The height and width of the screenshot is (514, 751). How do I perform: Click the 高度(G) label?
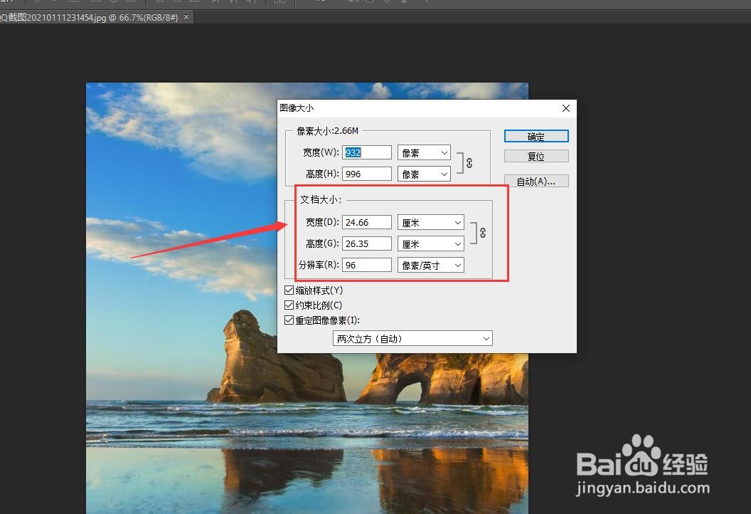click(x=322, y=243)
